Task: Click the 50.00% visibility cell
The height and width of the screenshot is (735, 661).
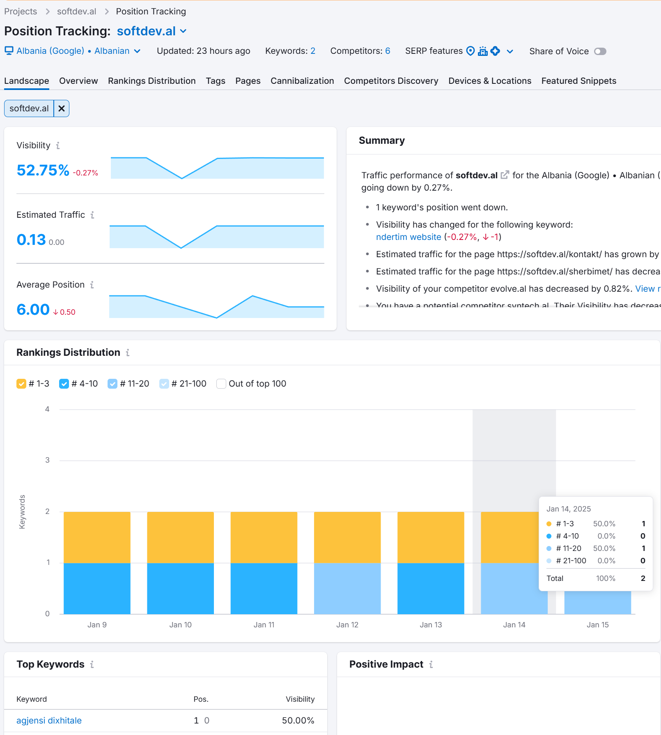Action: [298, 721]
